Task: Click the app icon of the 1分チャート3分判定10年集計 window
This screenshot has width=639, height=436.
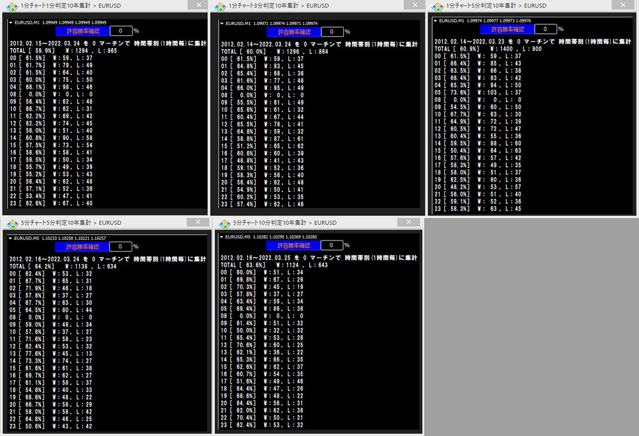Action: click(220, 6)
